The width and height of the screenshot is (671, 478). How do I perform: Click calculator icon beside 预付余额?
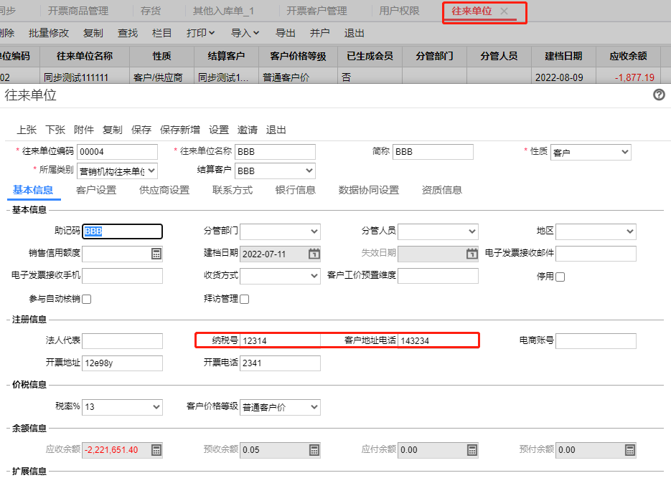[x=629, y=450]
